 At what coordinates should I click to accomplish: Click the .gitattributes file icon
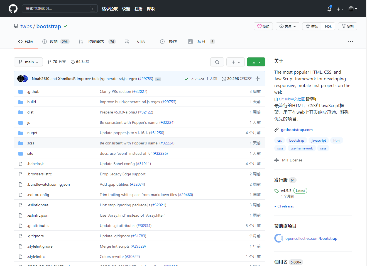21,226
